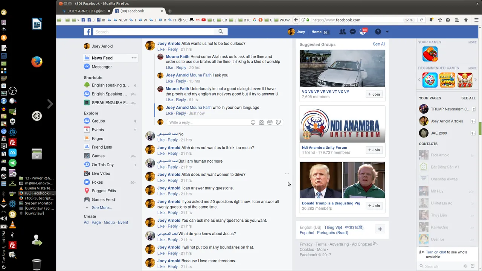Open On This Day in sidebar
Screen dimensions: 482x271
pyautogui.click(x=102, y=164)
